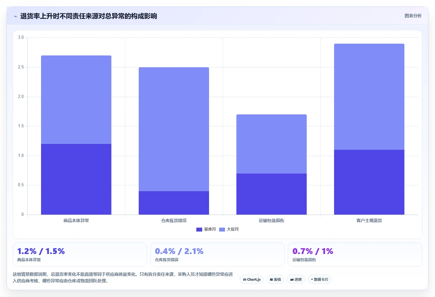This screenshot has width=435, height=297.
Task: Click the 1.2% / 1.5% 商品本体异常 card
Action: (x=80, y=254)
